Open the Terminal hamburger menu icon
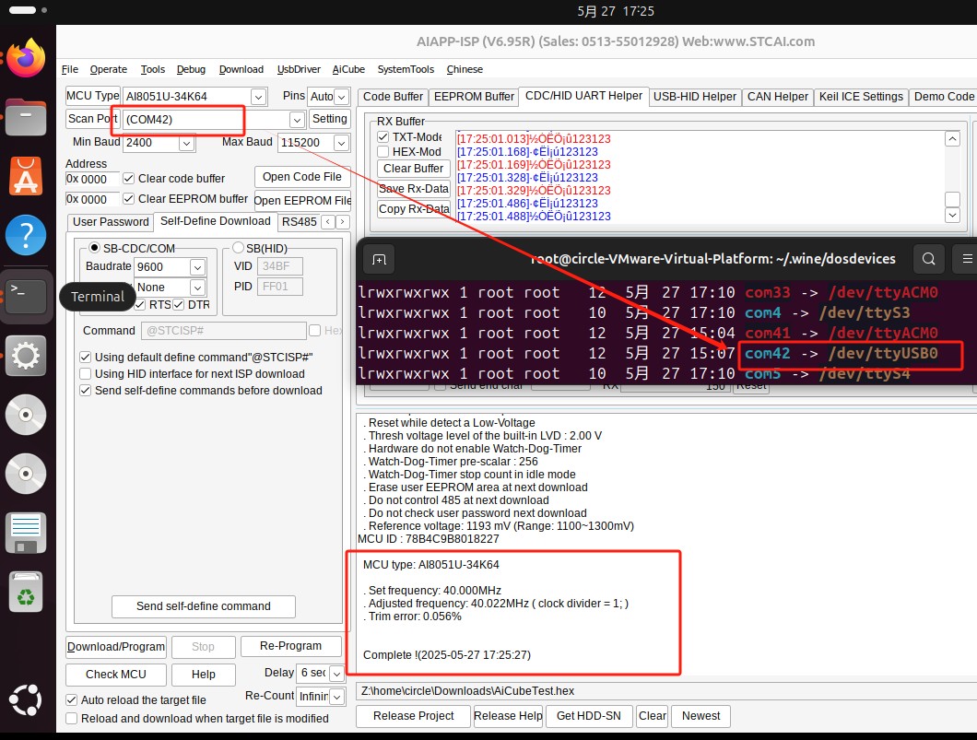 point(967,259)
